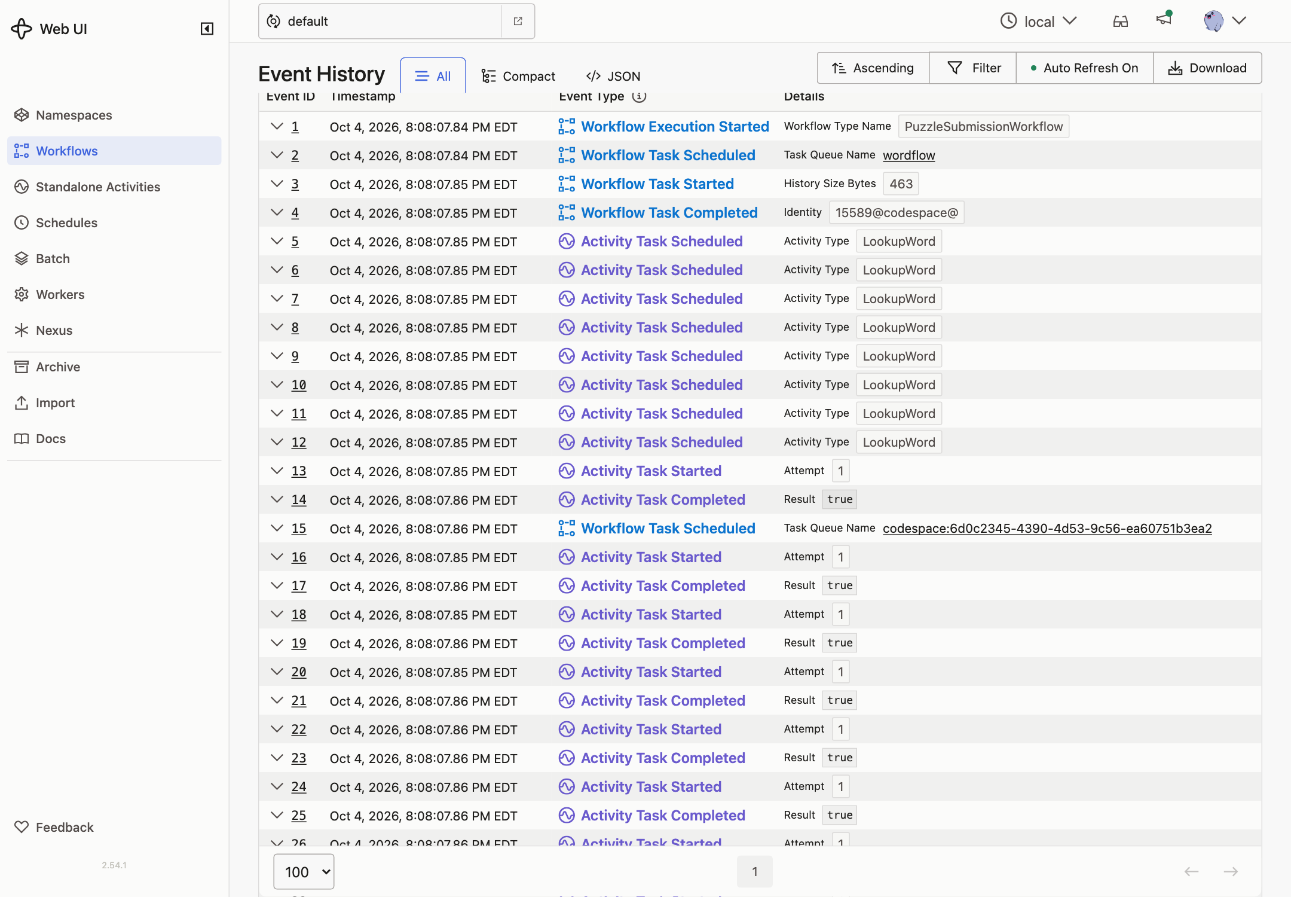Open Archive page

pos(114,367)
